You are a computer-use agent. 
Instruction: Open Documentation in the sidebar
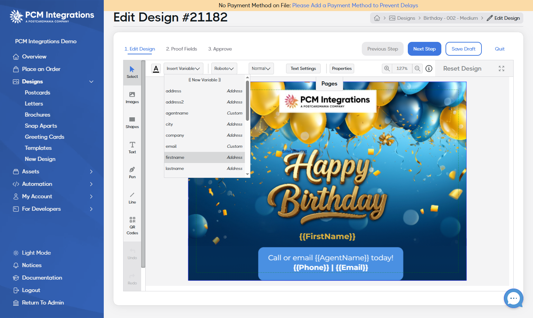pos(42,278)
